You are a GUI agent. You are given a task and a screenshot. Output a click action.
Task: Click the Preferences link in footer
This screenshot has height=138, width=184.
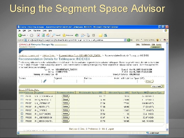pos(93,129)
